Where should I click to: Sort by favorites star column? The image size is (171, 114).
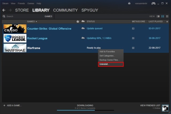[x=78, y=21]
